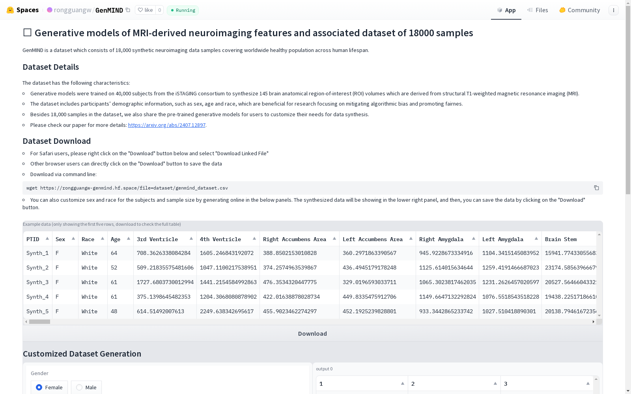Screen dimensions: 631x394
Task: Open the three-dot options menu
Action: pyautogui.click(x=613, y=10)
